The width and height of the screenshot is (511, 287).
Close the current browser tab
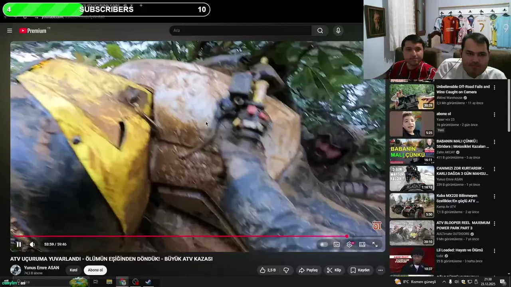coord(131,6)
